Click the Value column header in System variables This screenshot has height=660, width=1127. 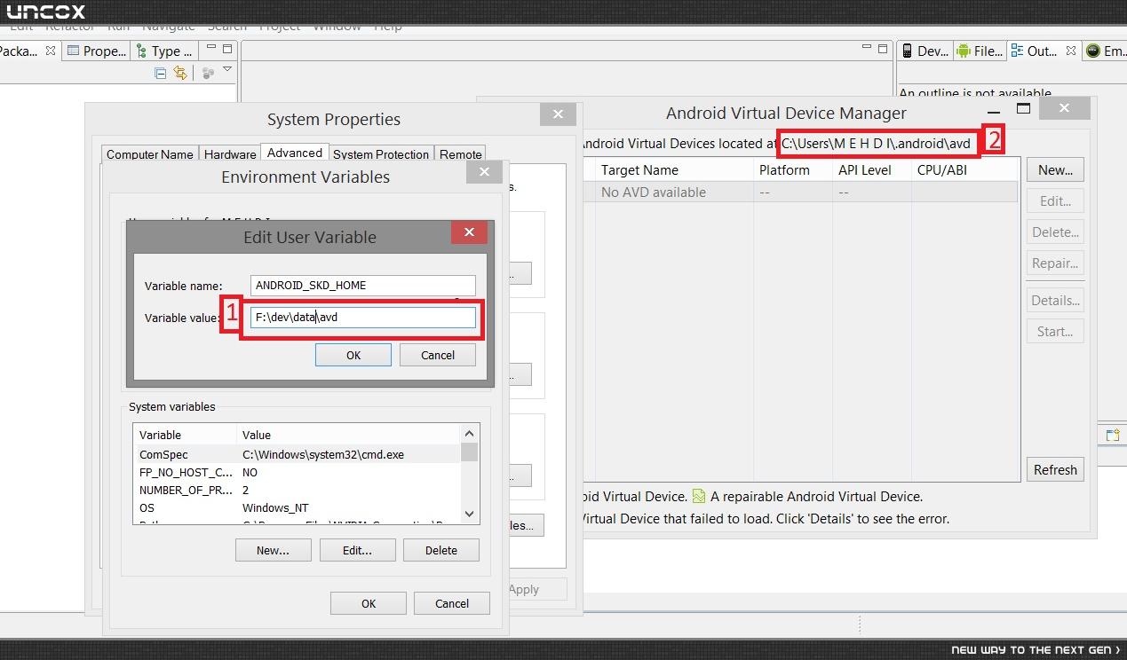click(x=349, y=435)
